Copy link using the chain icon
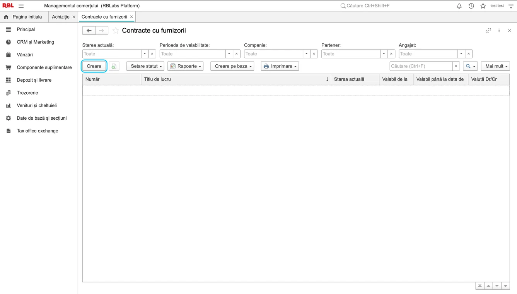This screenshot has width=517, height=294. pos(488,31)
